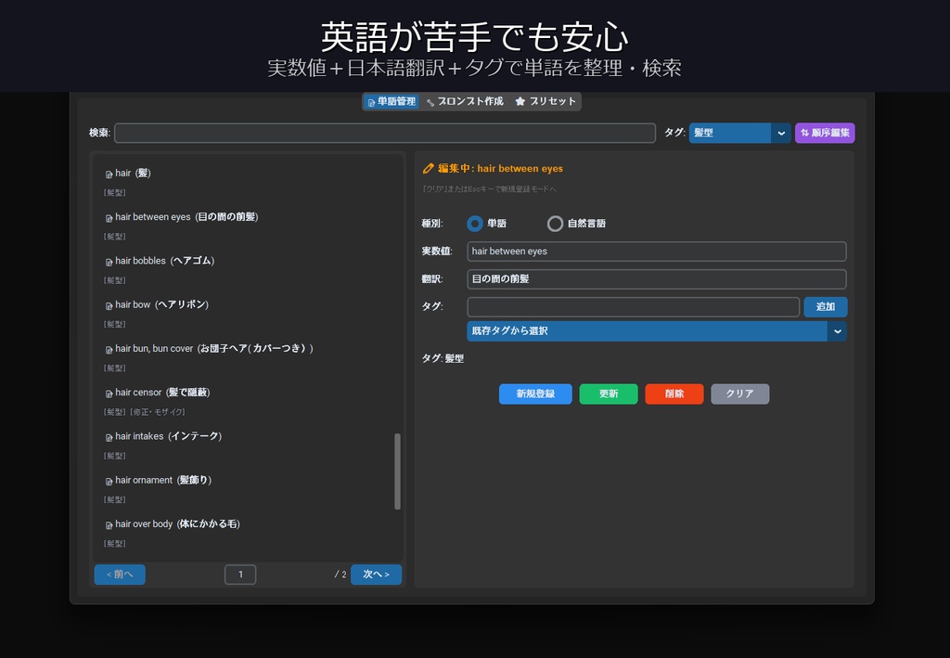
Task: Click the arrows icon inside the 順序編集 button
Action: click(x=803, y=133)
